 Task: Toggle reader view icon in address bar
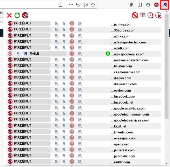60,5
